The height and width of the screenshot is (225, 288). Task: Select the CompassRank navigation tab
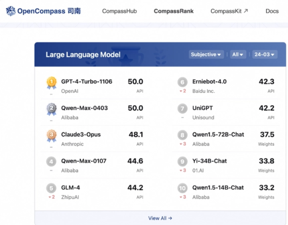173,11
